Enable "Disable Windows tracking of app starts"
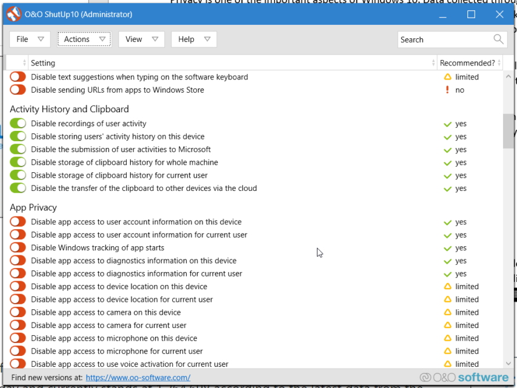Viewport: 517px width, 388px height. (x=16, y=247)
